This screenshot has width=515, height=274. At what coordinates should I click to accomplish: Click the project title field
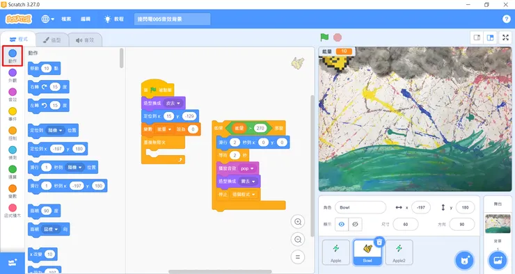[172, 19]
